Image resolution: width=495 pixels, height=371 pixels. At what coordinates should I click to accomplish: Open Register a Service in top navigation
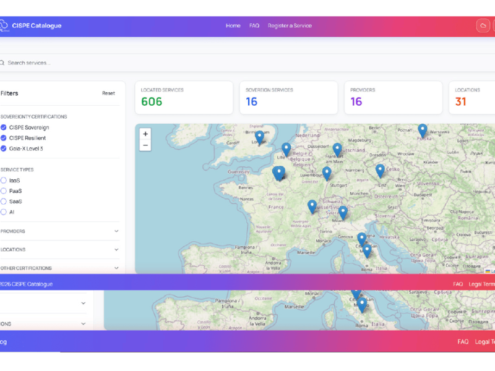tap(290, 26)
